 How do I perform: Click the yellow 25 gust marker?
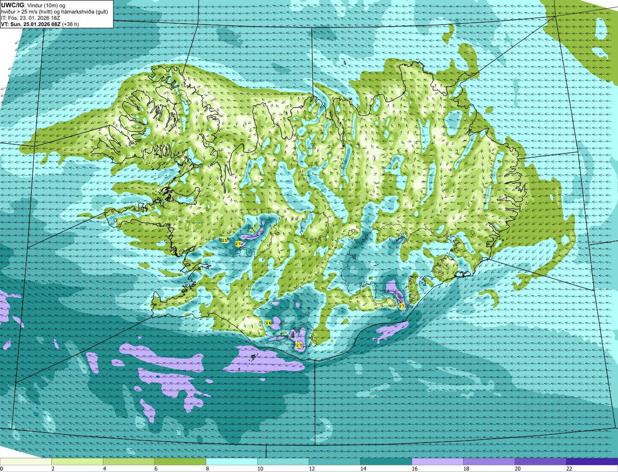tap(225, 240)
